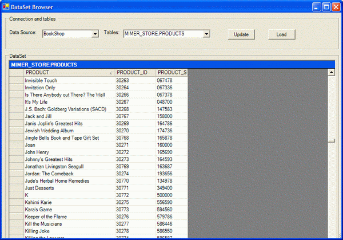Close the DataSet Browser window
Image resolution: width=343 pixels, height=240 pixels.
click(336, 7)
